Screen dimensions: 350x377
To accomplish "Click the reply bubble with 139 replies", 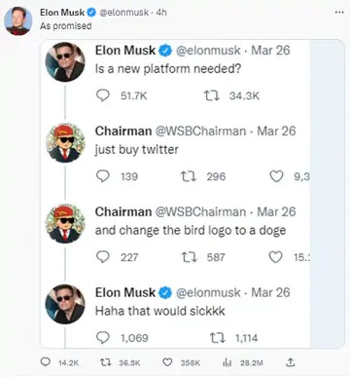I will [103, 176].
